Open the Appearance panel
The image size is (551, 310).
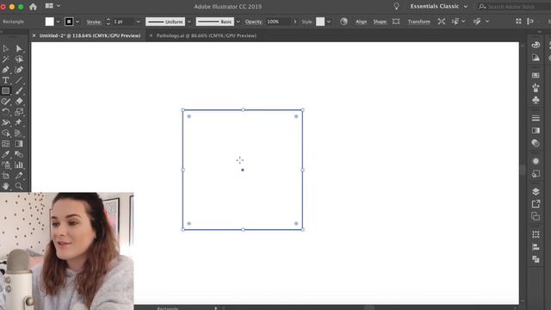(536, 161)
